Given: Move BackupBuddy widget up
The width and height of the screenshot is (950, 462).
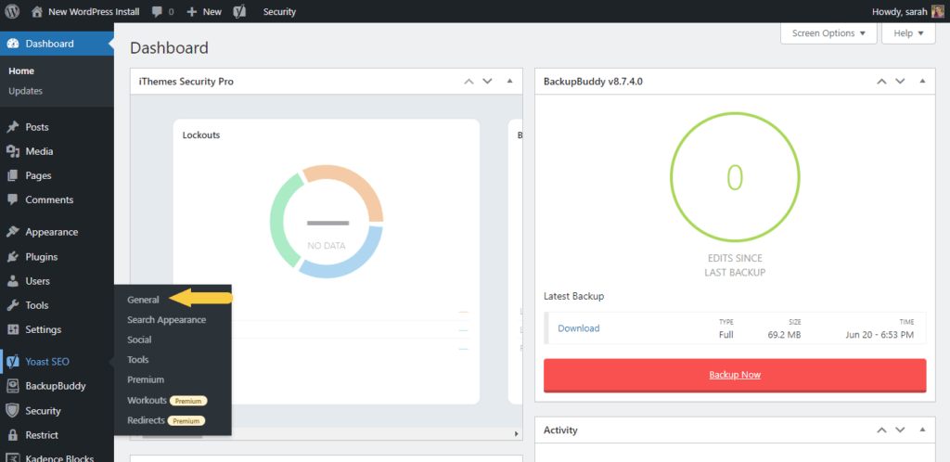Looking at the screenshot, I should point(881,81).
